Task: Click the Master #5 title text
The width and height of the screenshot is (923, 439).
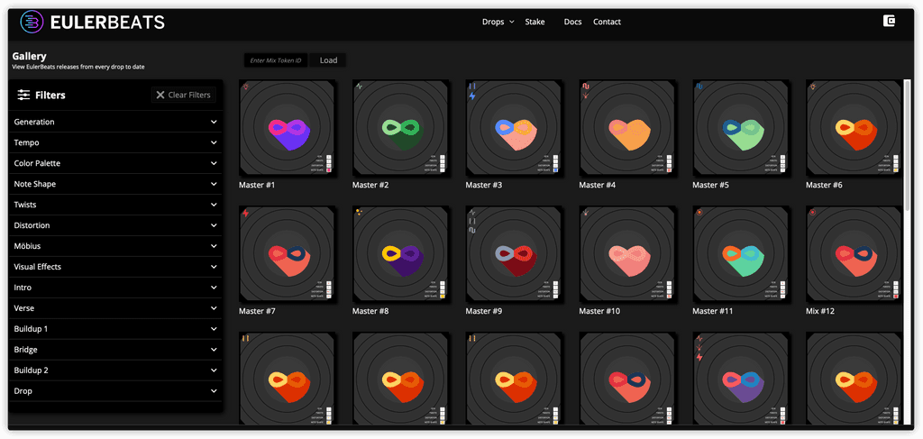Action: tap(710, 185)
